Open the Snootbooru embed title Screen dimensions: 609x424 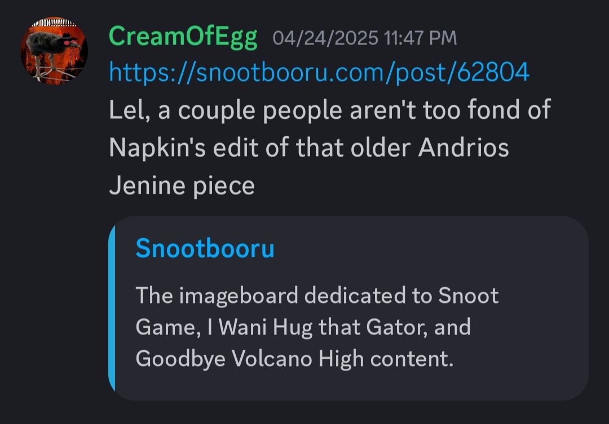pos(205,248)
